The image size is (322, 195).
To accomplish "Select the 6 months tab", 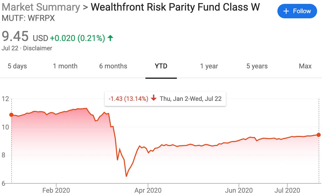I will (x=113, y=66).
